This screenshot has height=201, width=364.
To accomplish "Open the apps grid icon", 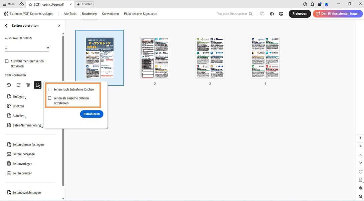I will coord(320,4).
